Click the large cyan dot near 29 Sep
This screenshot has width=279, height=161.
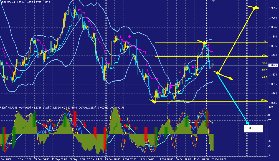point(111,68)
